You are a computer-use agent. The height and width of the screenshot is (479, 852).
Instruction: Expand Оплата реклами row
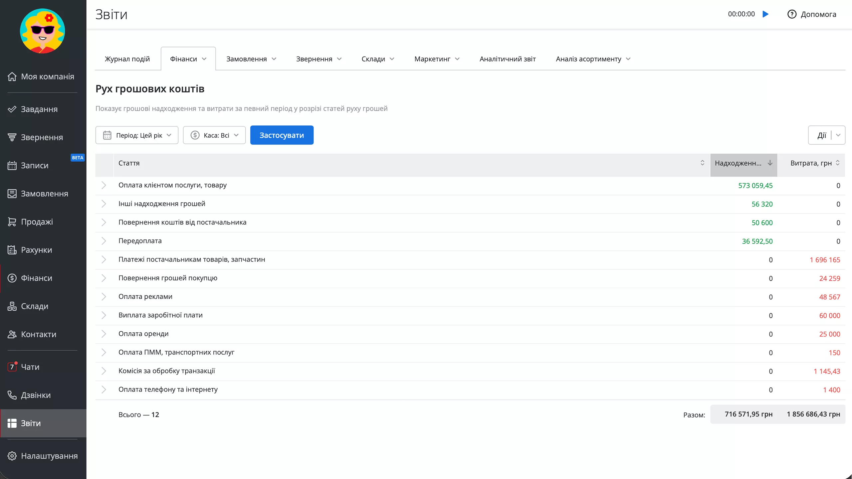104,297
